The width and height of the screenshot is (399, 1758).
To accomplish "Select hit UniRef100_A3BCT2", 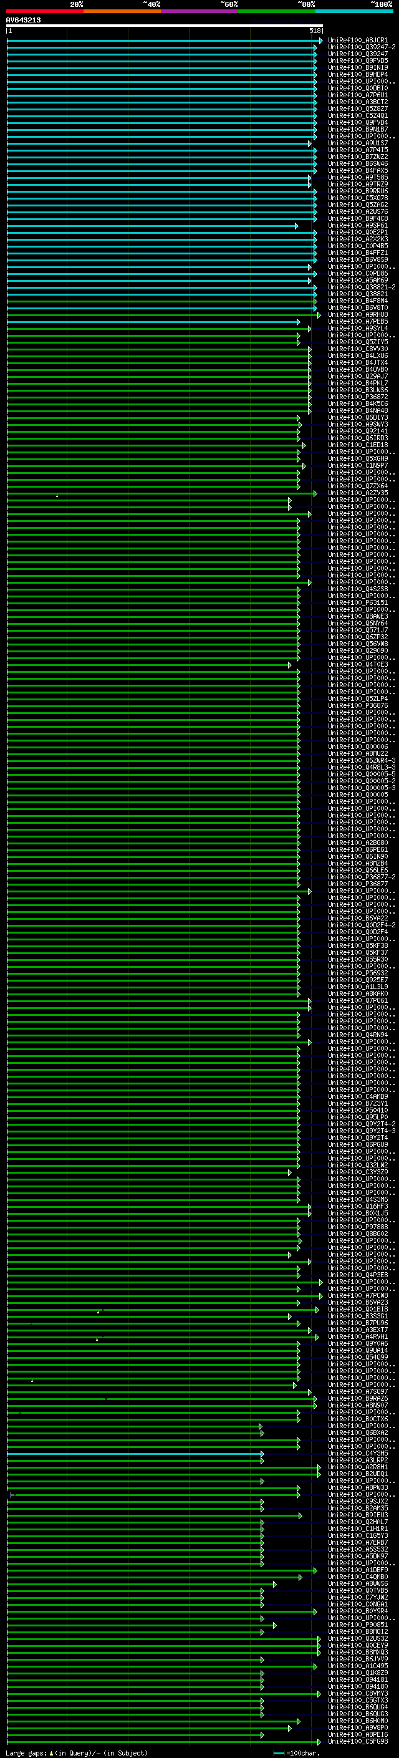I will tap(357, 102).
